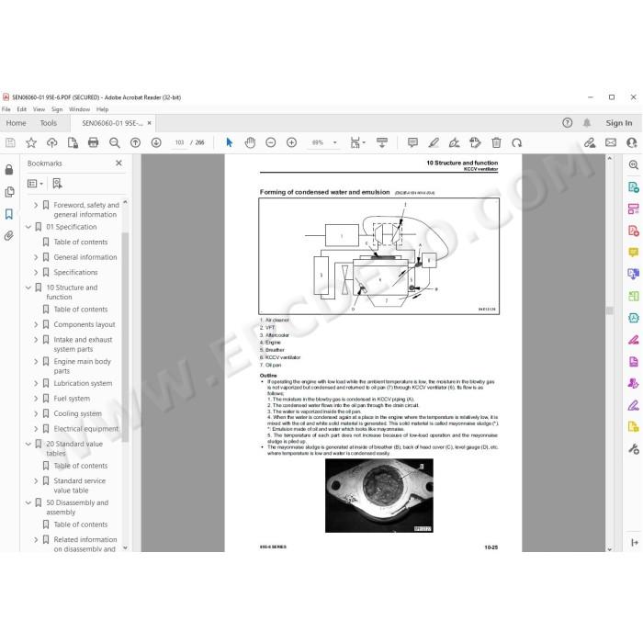Open the File menu
The height and width of the screenshot is (643, 643).
click(x=6, y=109)
